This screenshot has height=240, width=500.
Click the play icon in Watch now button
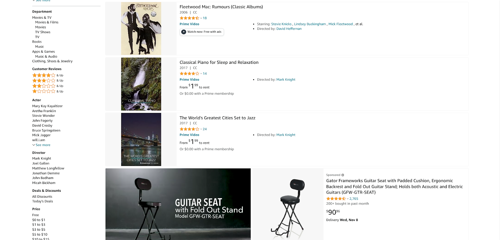184,32
